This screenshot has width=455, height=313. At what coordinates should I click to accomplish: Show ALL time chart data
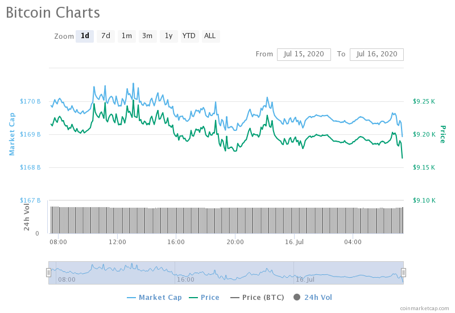(210, 36)
